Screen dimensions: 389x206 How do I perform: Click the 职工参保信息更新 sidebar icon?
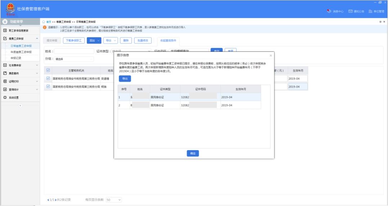5,31
